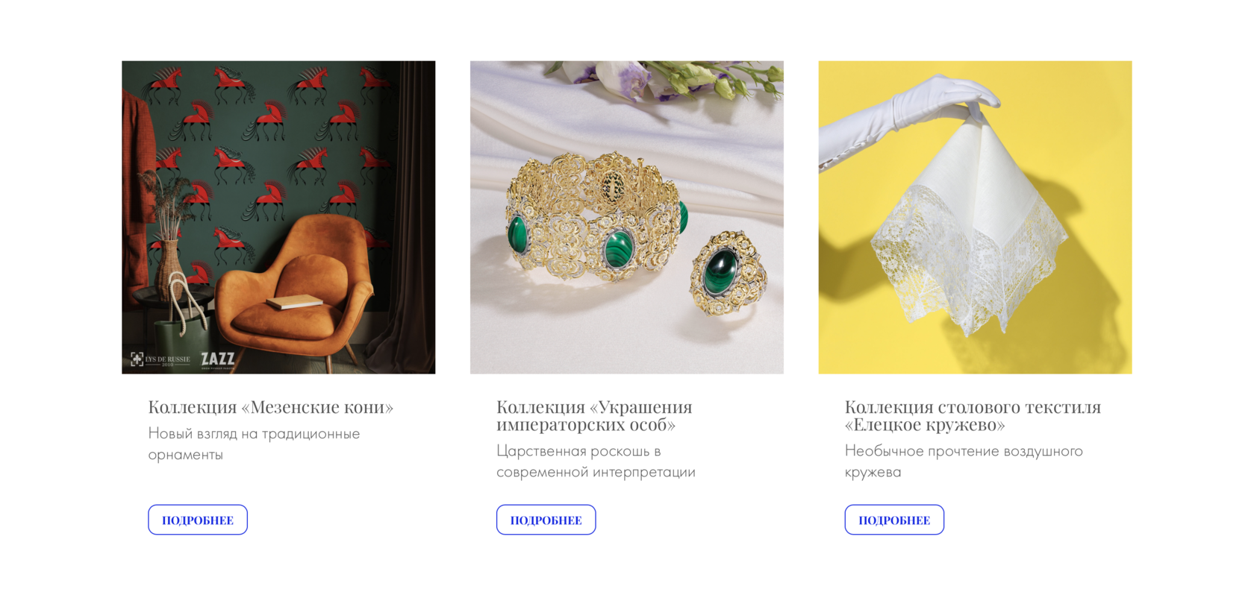The width and height of the screenshot is (1254, 601).
Task: Click the title «Украшения императорских особ»
Action: [594, 415]
